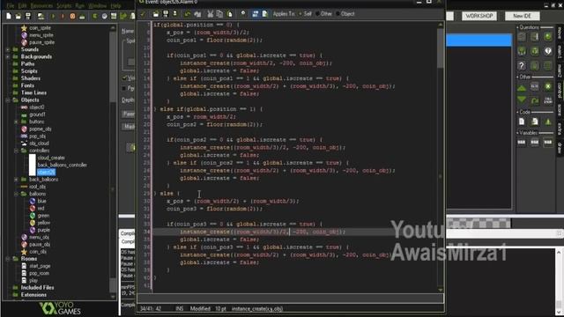
Task: Click the save project icon in main toolbar
Action: tap(27, 16)
